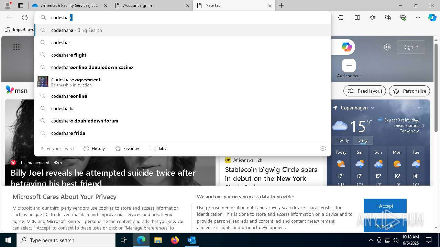440x247 pixels.
Task: Expand rainy days forecast arrow
Action: pos(423,126)
